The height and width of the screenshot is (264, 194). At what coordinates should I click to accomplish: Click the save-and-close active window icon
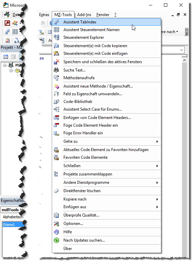pyautogui.click(x=56, y=62)
